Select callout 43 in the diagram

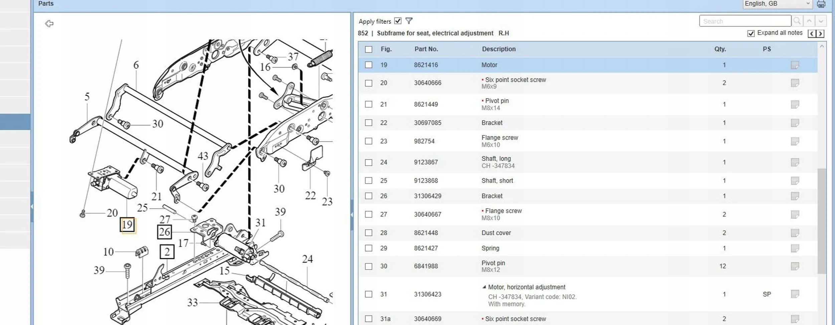pos(203,156)
